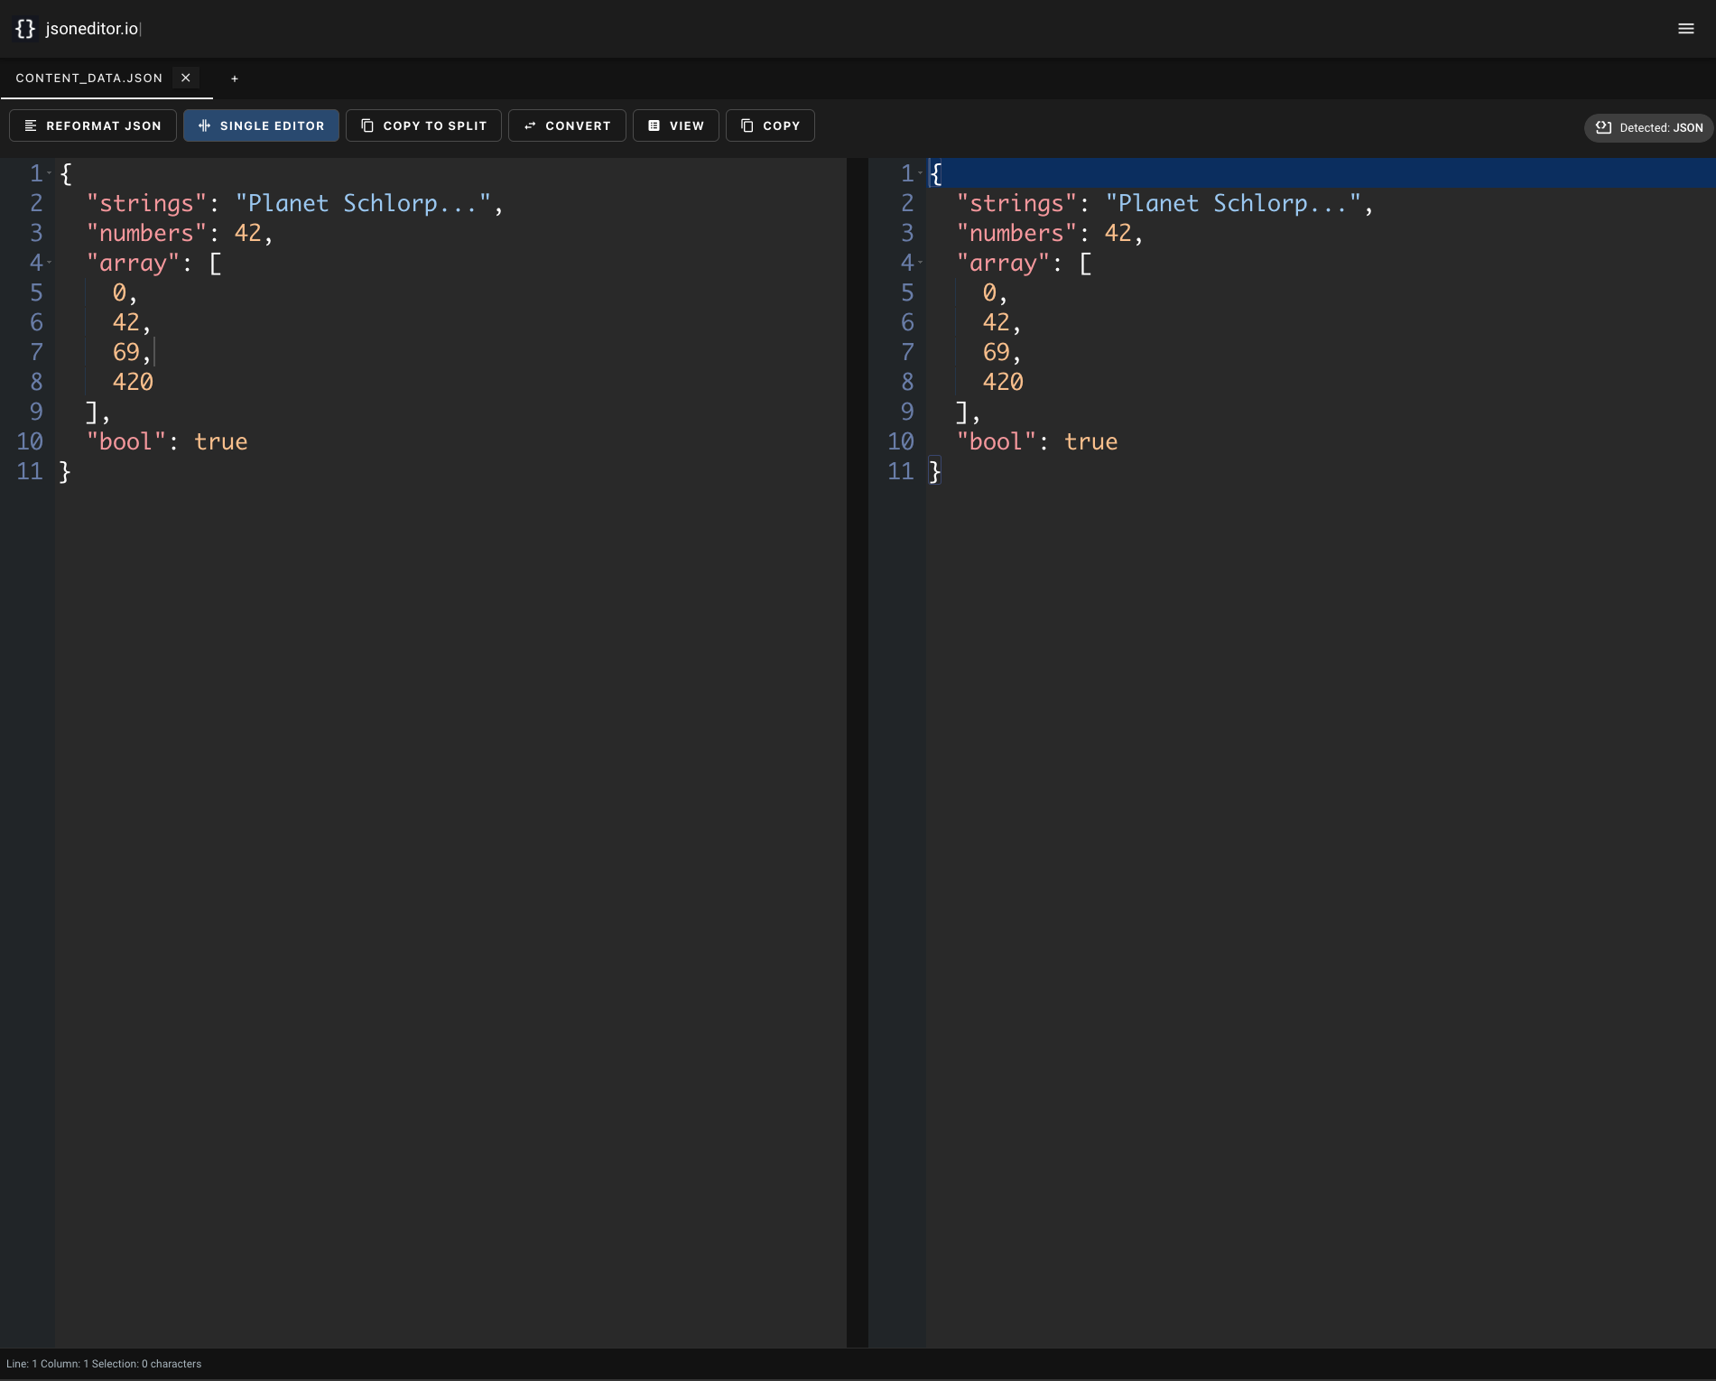Open the hamburger menu icon

(x=1685, y=29)
